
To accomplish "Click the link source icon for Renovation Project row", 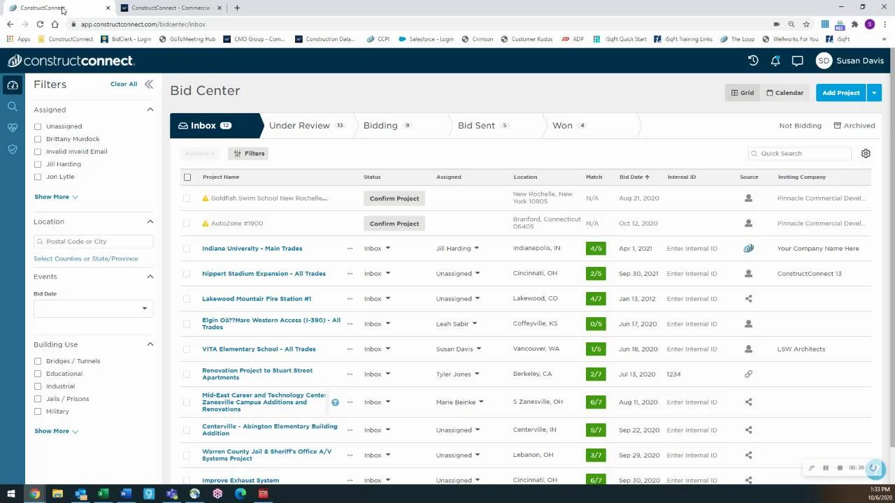I will (x=748, y=374).
